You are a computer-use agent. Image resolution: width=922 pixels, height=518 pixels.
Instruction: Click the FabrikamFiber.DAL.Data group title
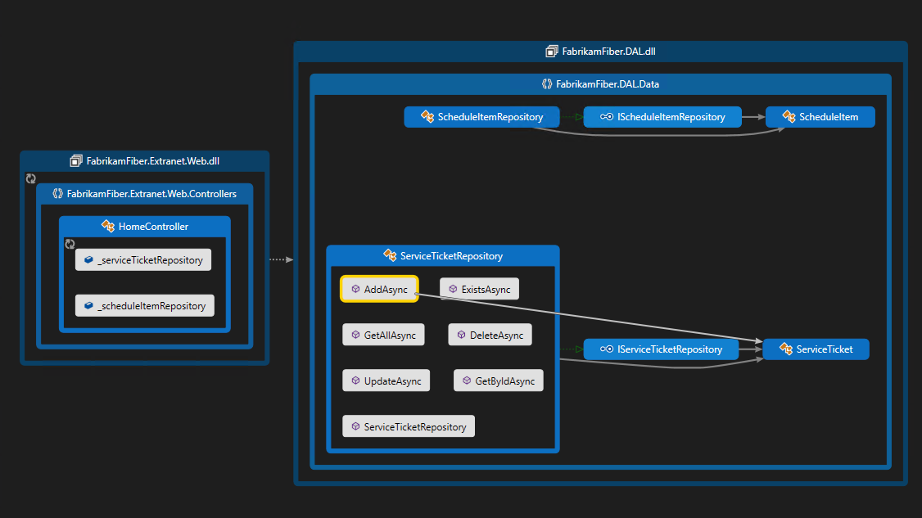608,84
